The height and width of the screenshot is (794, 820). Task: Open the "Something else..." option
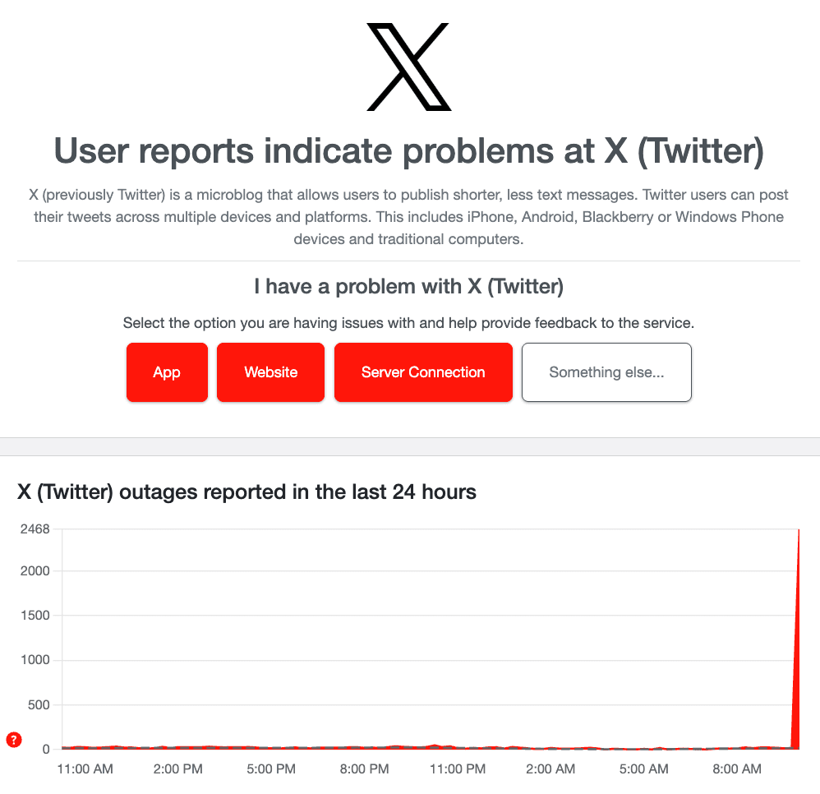tap(606, 372)
